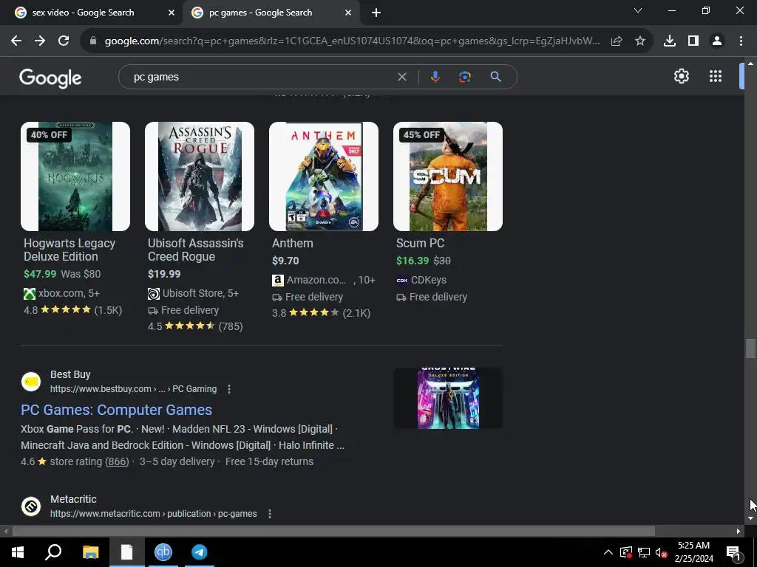Switch to the 'sex video - Google Search' tab
757x567 pixels.
(x=83, y=13)
